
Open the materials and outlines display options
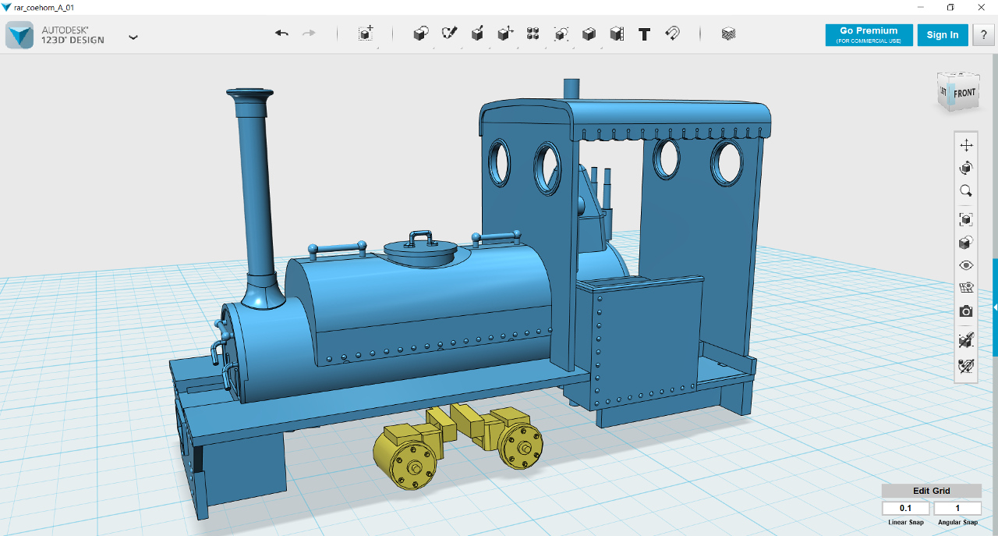pyautogui.click(x=966, y=243)
